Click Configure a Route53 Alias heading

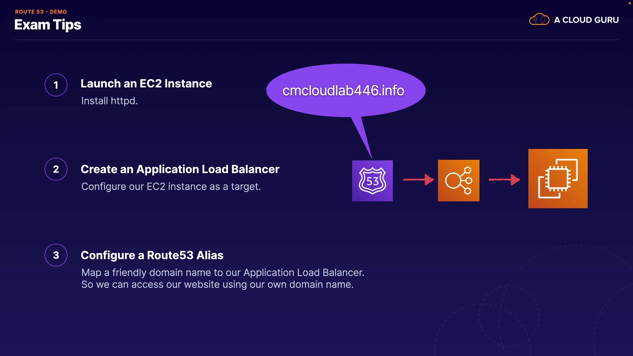pos(152,255)
